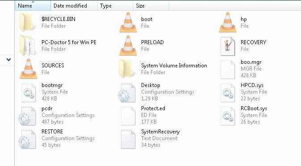Click the $RECYCLE.BIN file name

click(59, 19)
